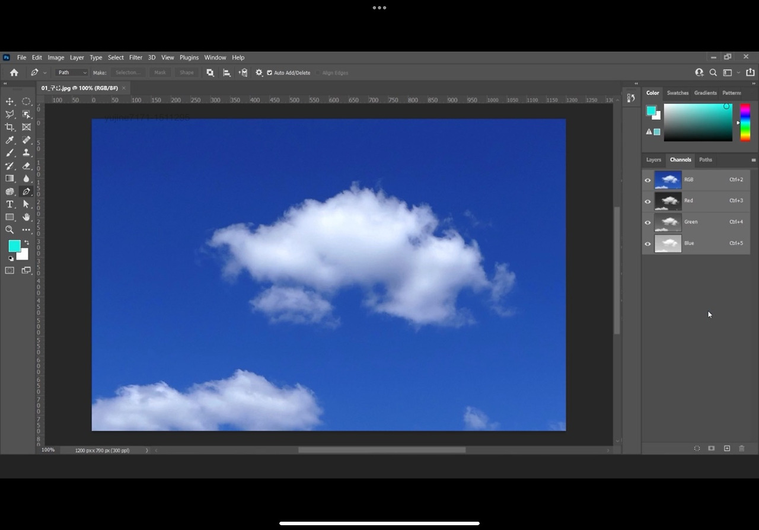The height and width of the screenshot is (530, 759).
Task: Select the Elliptical Marquee tool
Action: [26, 101]
